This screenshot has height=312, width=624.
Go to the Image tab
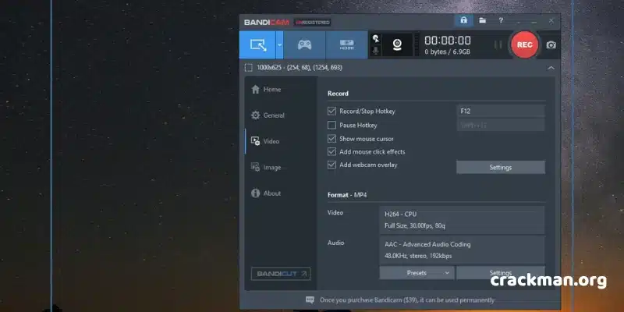(266, 168)
